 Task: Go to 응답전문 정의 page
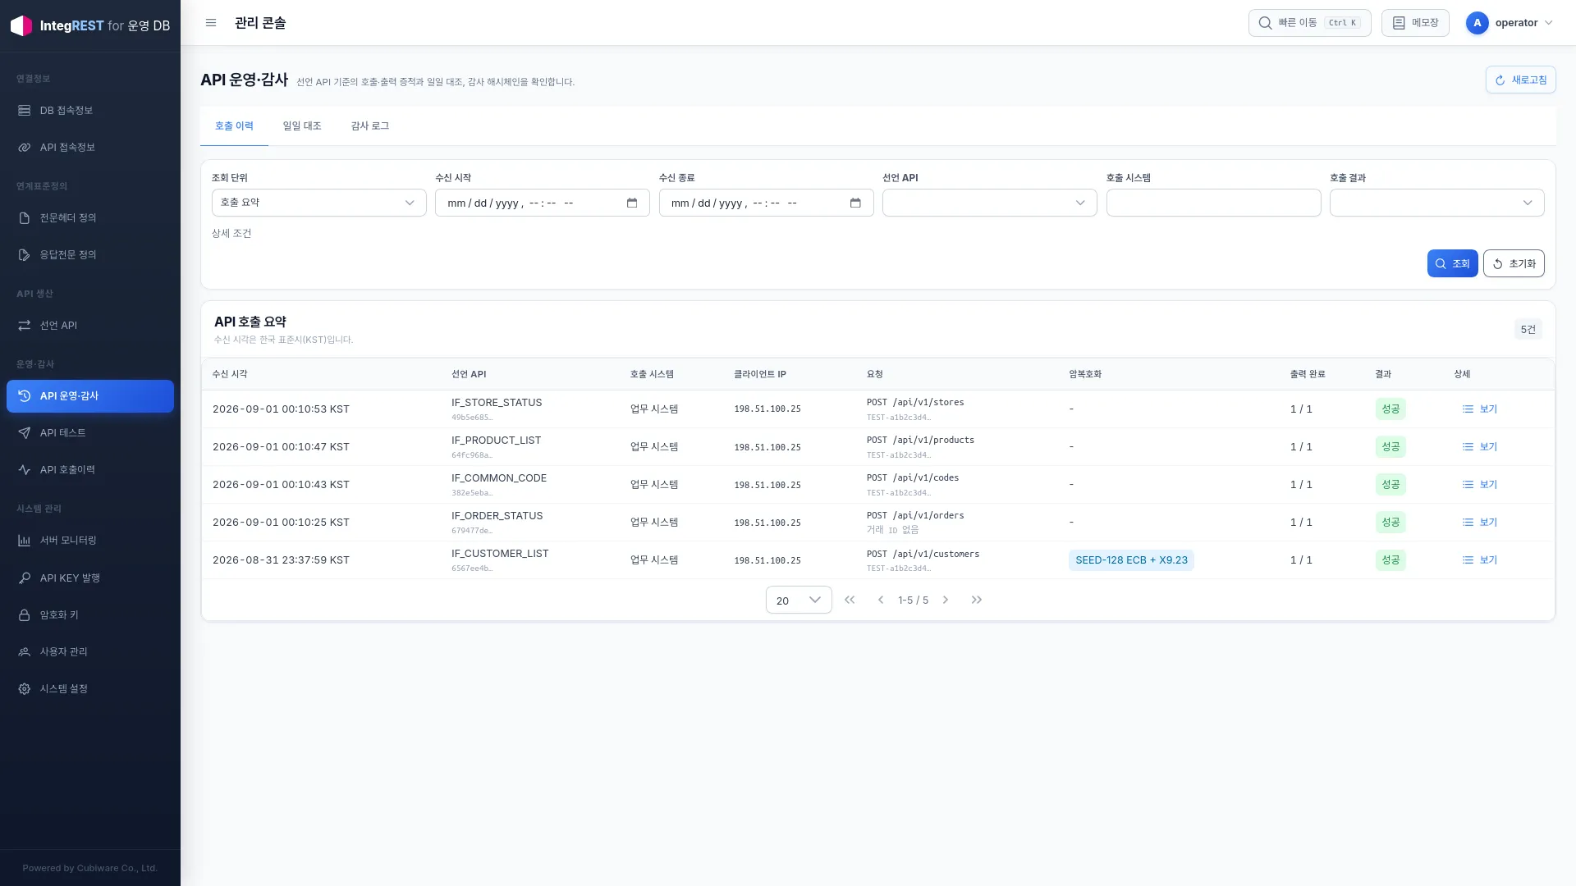(x=90, y=254)
